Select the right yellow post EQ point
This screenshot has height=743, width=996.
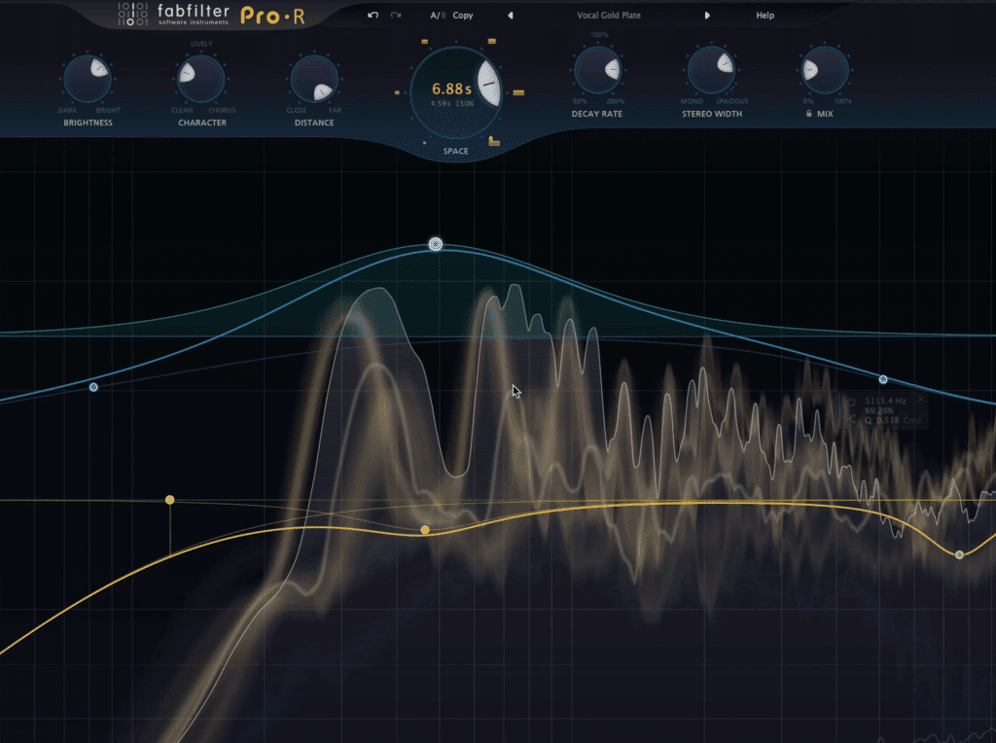(x=959, y=555)
